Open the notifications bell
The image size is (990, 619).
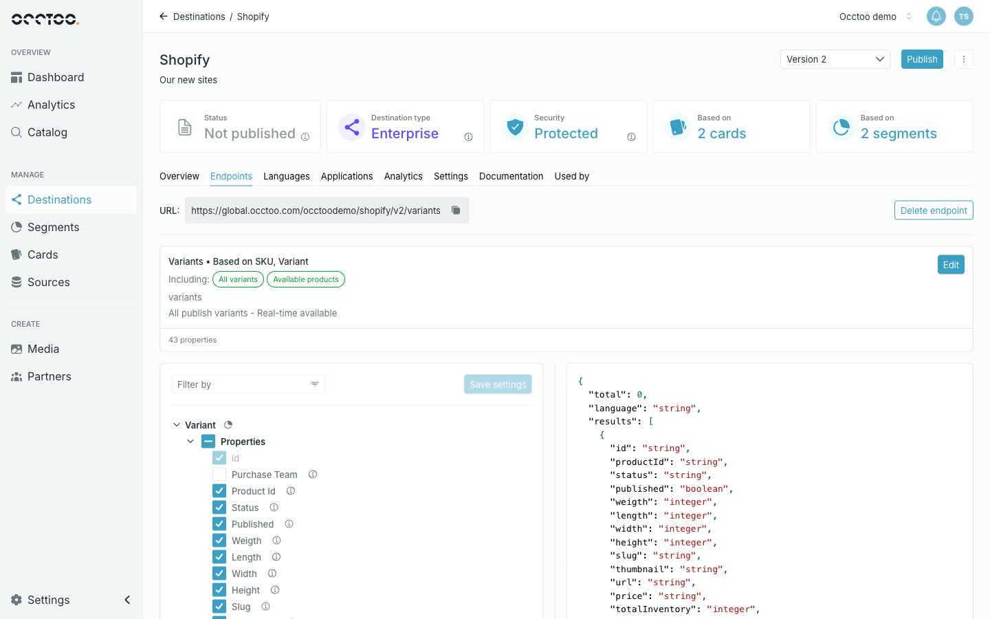coord(936,17)
